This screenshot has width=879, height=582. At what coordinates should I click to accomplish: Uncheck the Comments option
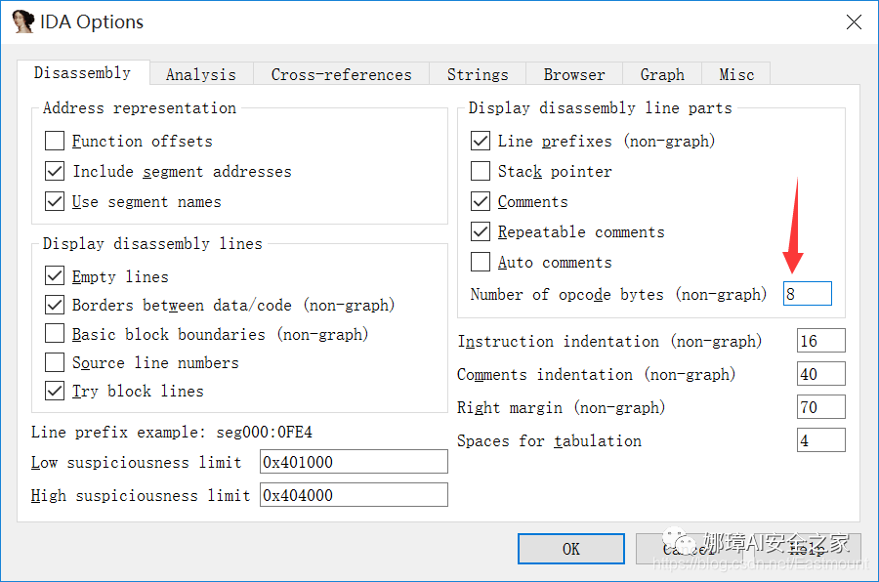[x=481, y=201]
